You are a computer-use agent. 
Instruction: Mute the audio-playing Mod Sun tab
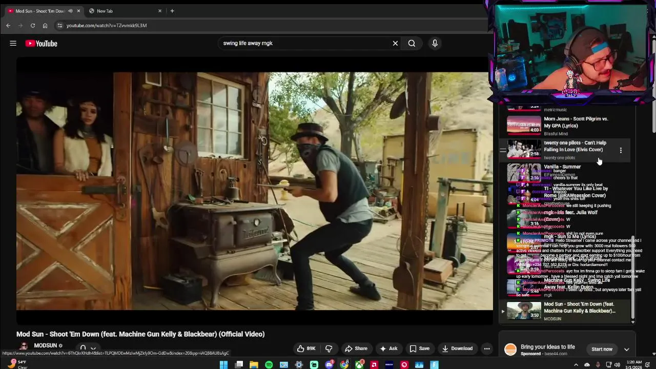(x=70, y=11)
